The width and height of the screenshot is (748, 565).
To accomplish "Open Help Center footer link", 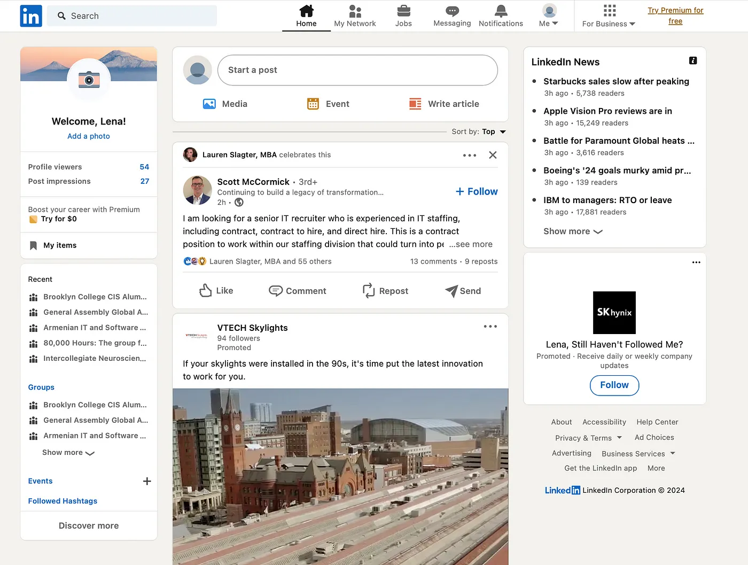I will (x=657, y=422).
